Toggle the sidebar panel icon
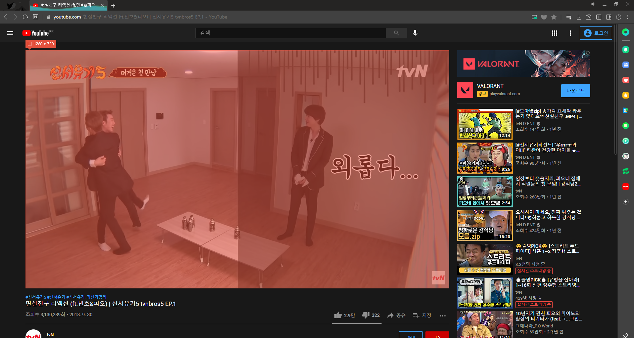634x338 pixels. tap(609, 17)
